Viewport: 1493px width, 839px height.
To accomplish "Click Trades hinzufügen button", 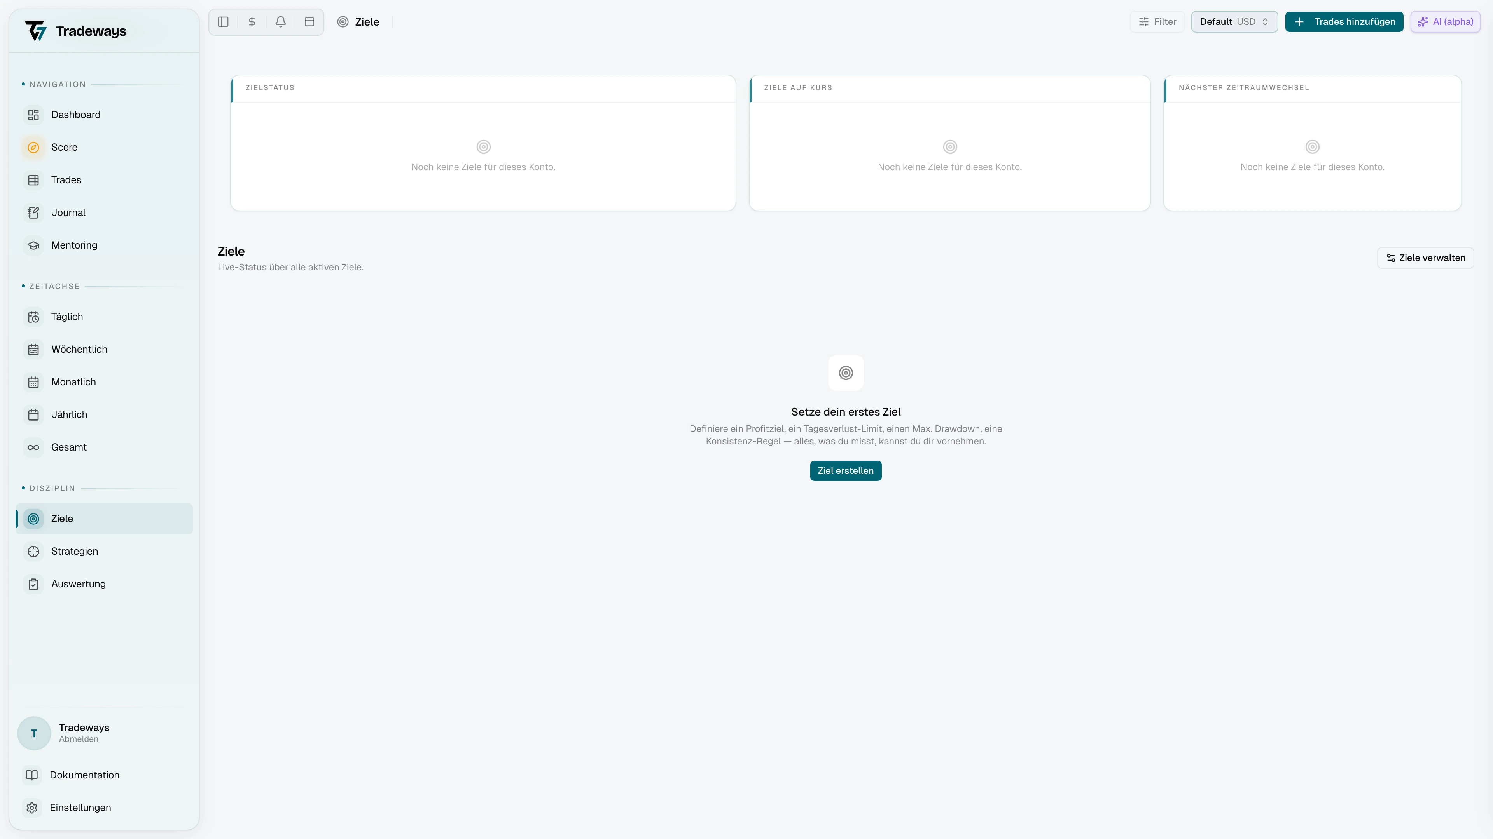I will [1344, 22].
